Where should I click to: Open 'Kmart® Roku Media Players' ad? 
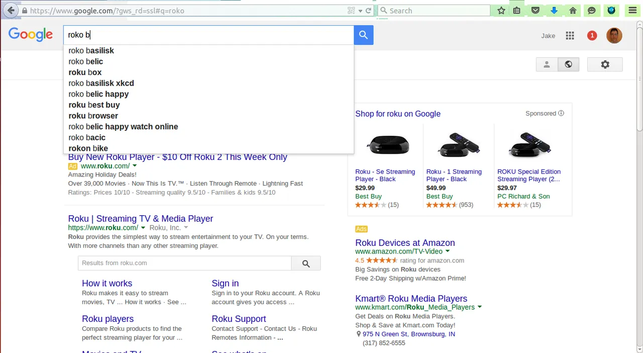point(411,299)
